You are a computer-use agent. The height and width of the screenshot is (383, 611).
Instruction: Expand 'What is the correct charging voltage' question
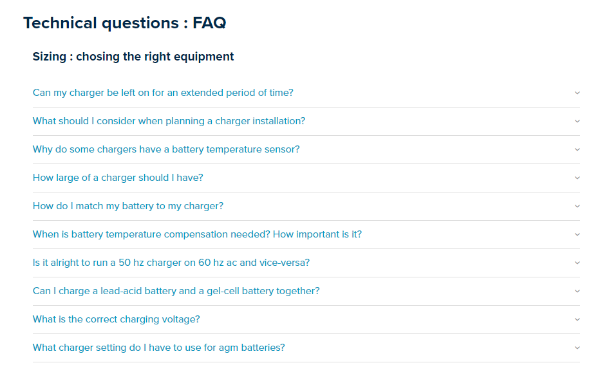tap(116, 319)
